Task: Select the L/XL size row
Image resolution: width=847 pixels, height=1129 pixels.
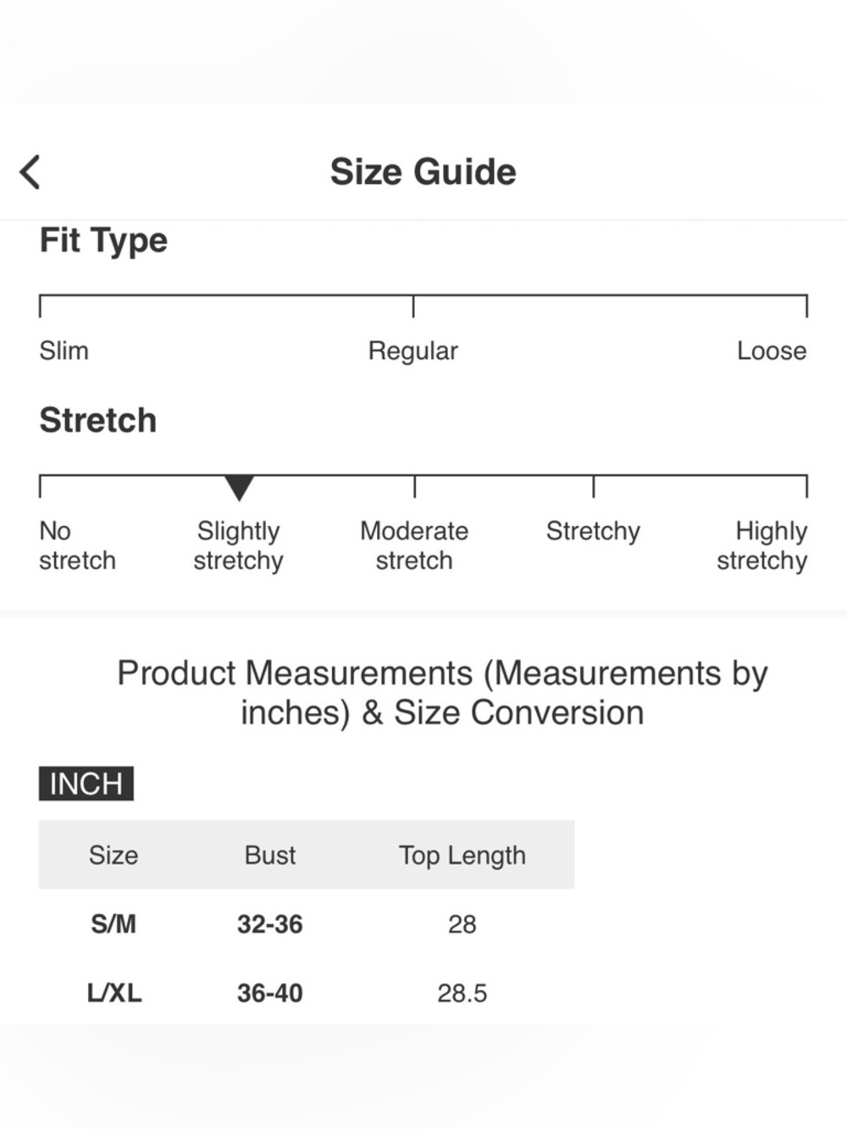Action: (x=307, y=992)
